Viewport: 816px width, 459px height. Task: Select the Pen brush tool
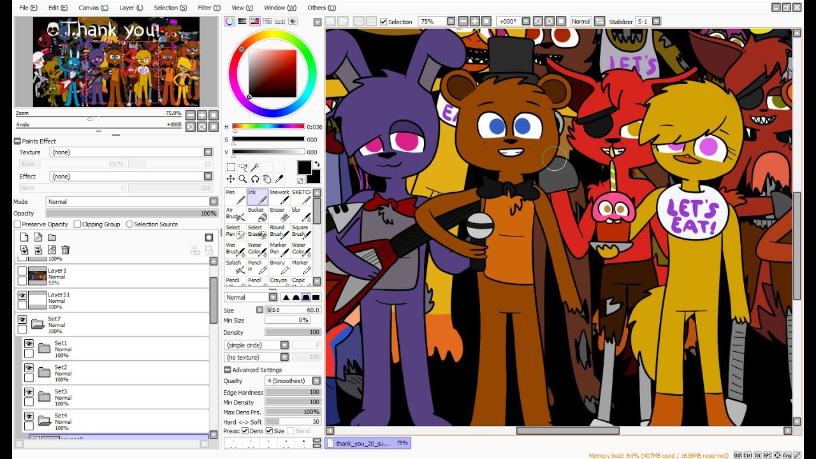tap(235, 197)
